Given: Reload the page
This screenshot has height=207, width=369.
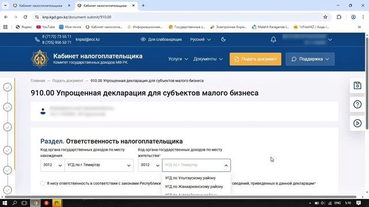Looking at the screenshot, I should coord(25,17).
